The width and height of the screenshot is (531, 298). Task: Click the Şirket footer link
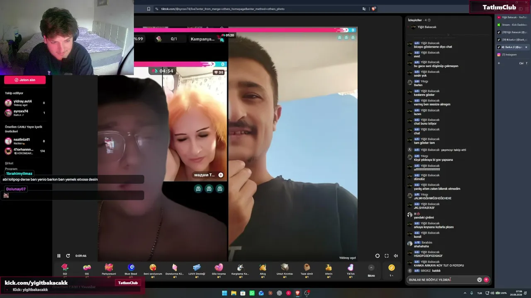tap(9, 163)
